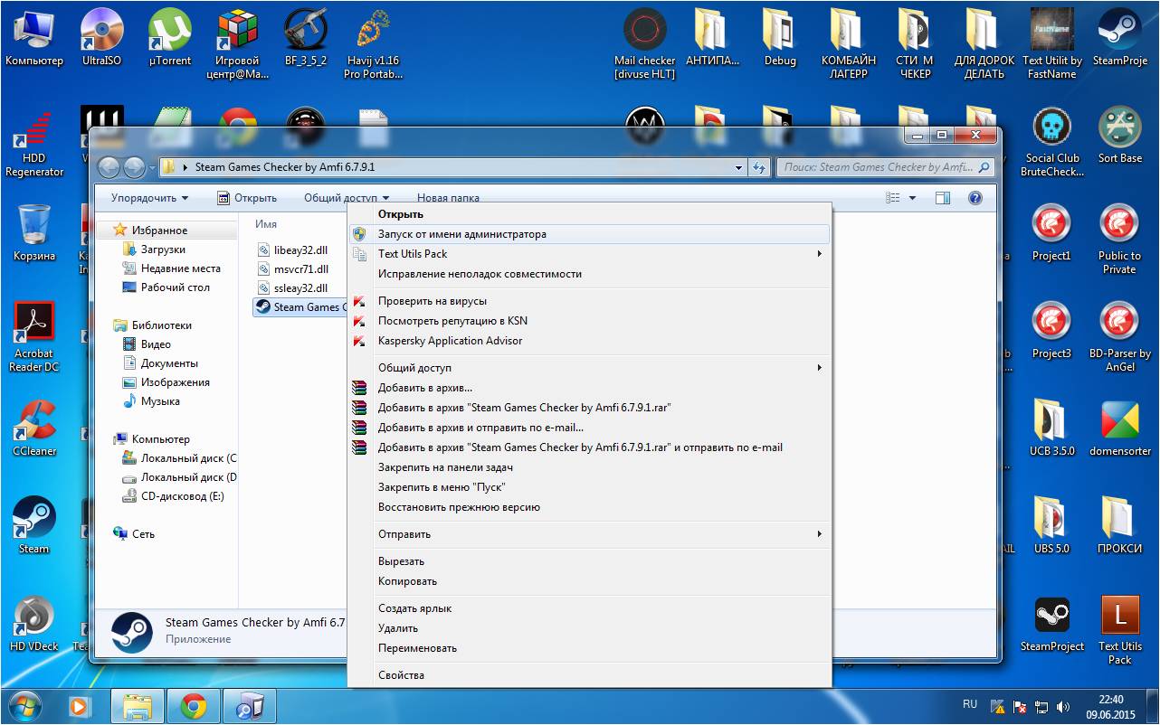
Task: Open SteamProject desktop icon
Action: [1051, 624]
